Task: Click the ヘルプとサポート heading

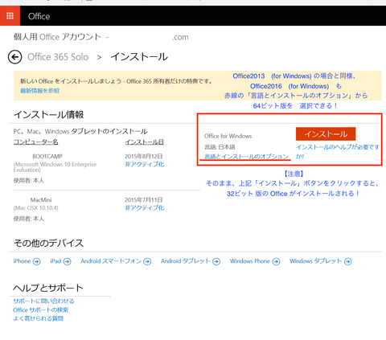Action: 48,288
